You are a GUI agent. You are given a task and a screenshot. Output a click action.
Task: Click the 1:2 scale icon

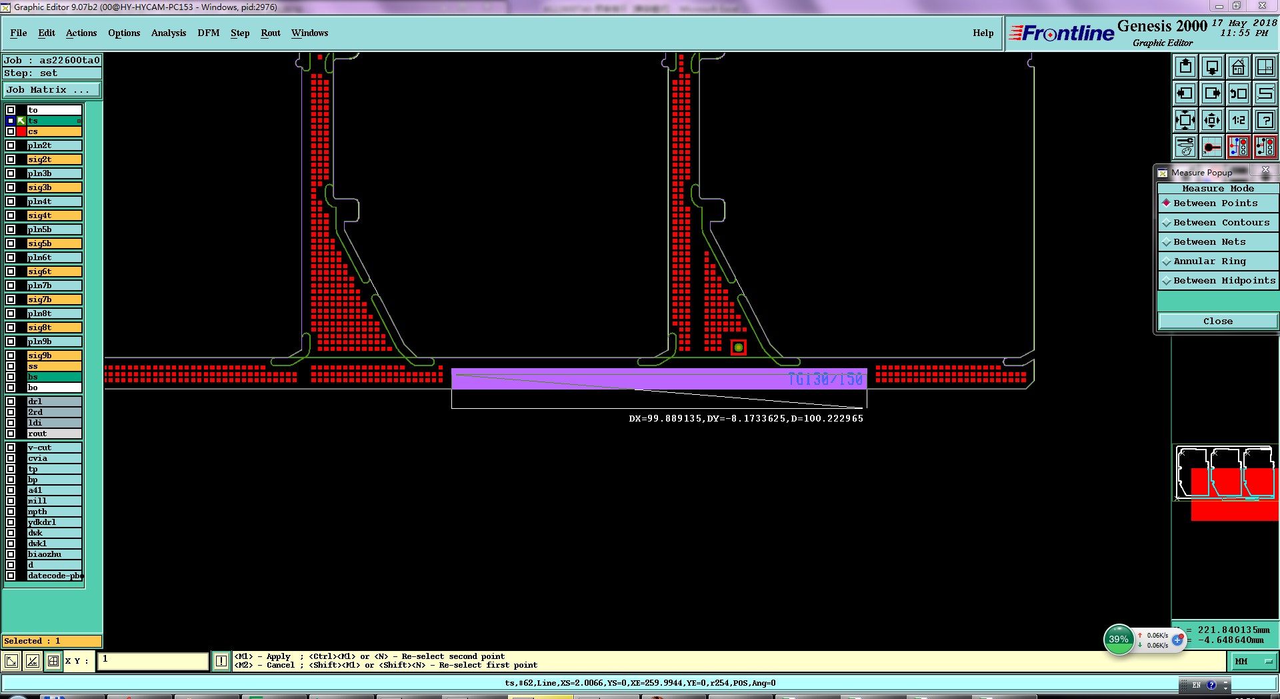[x=1239, y=120]
